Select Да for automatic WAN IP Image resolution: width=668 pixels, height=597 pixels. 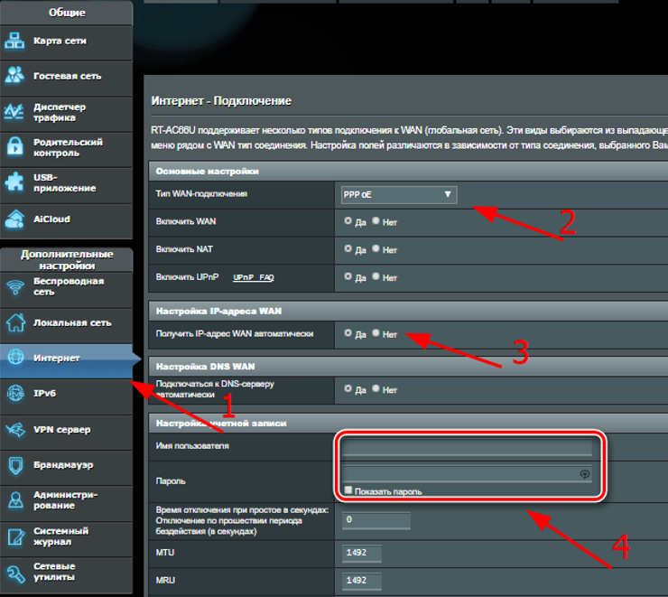348,332
